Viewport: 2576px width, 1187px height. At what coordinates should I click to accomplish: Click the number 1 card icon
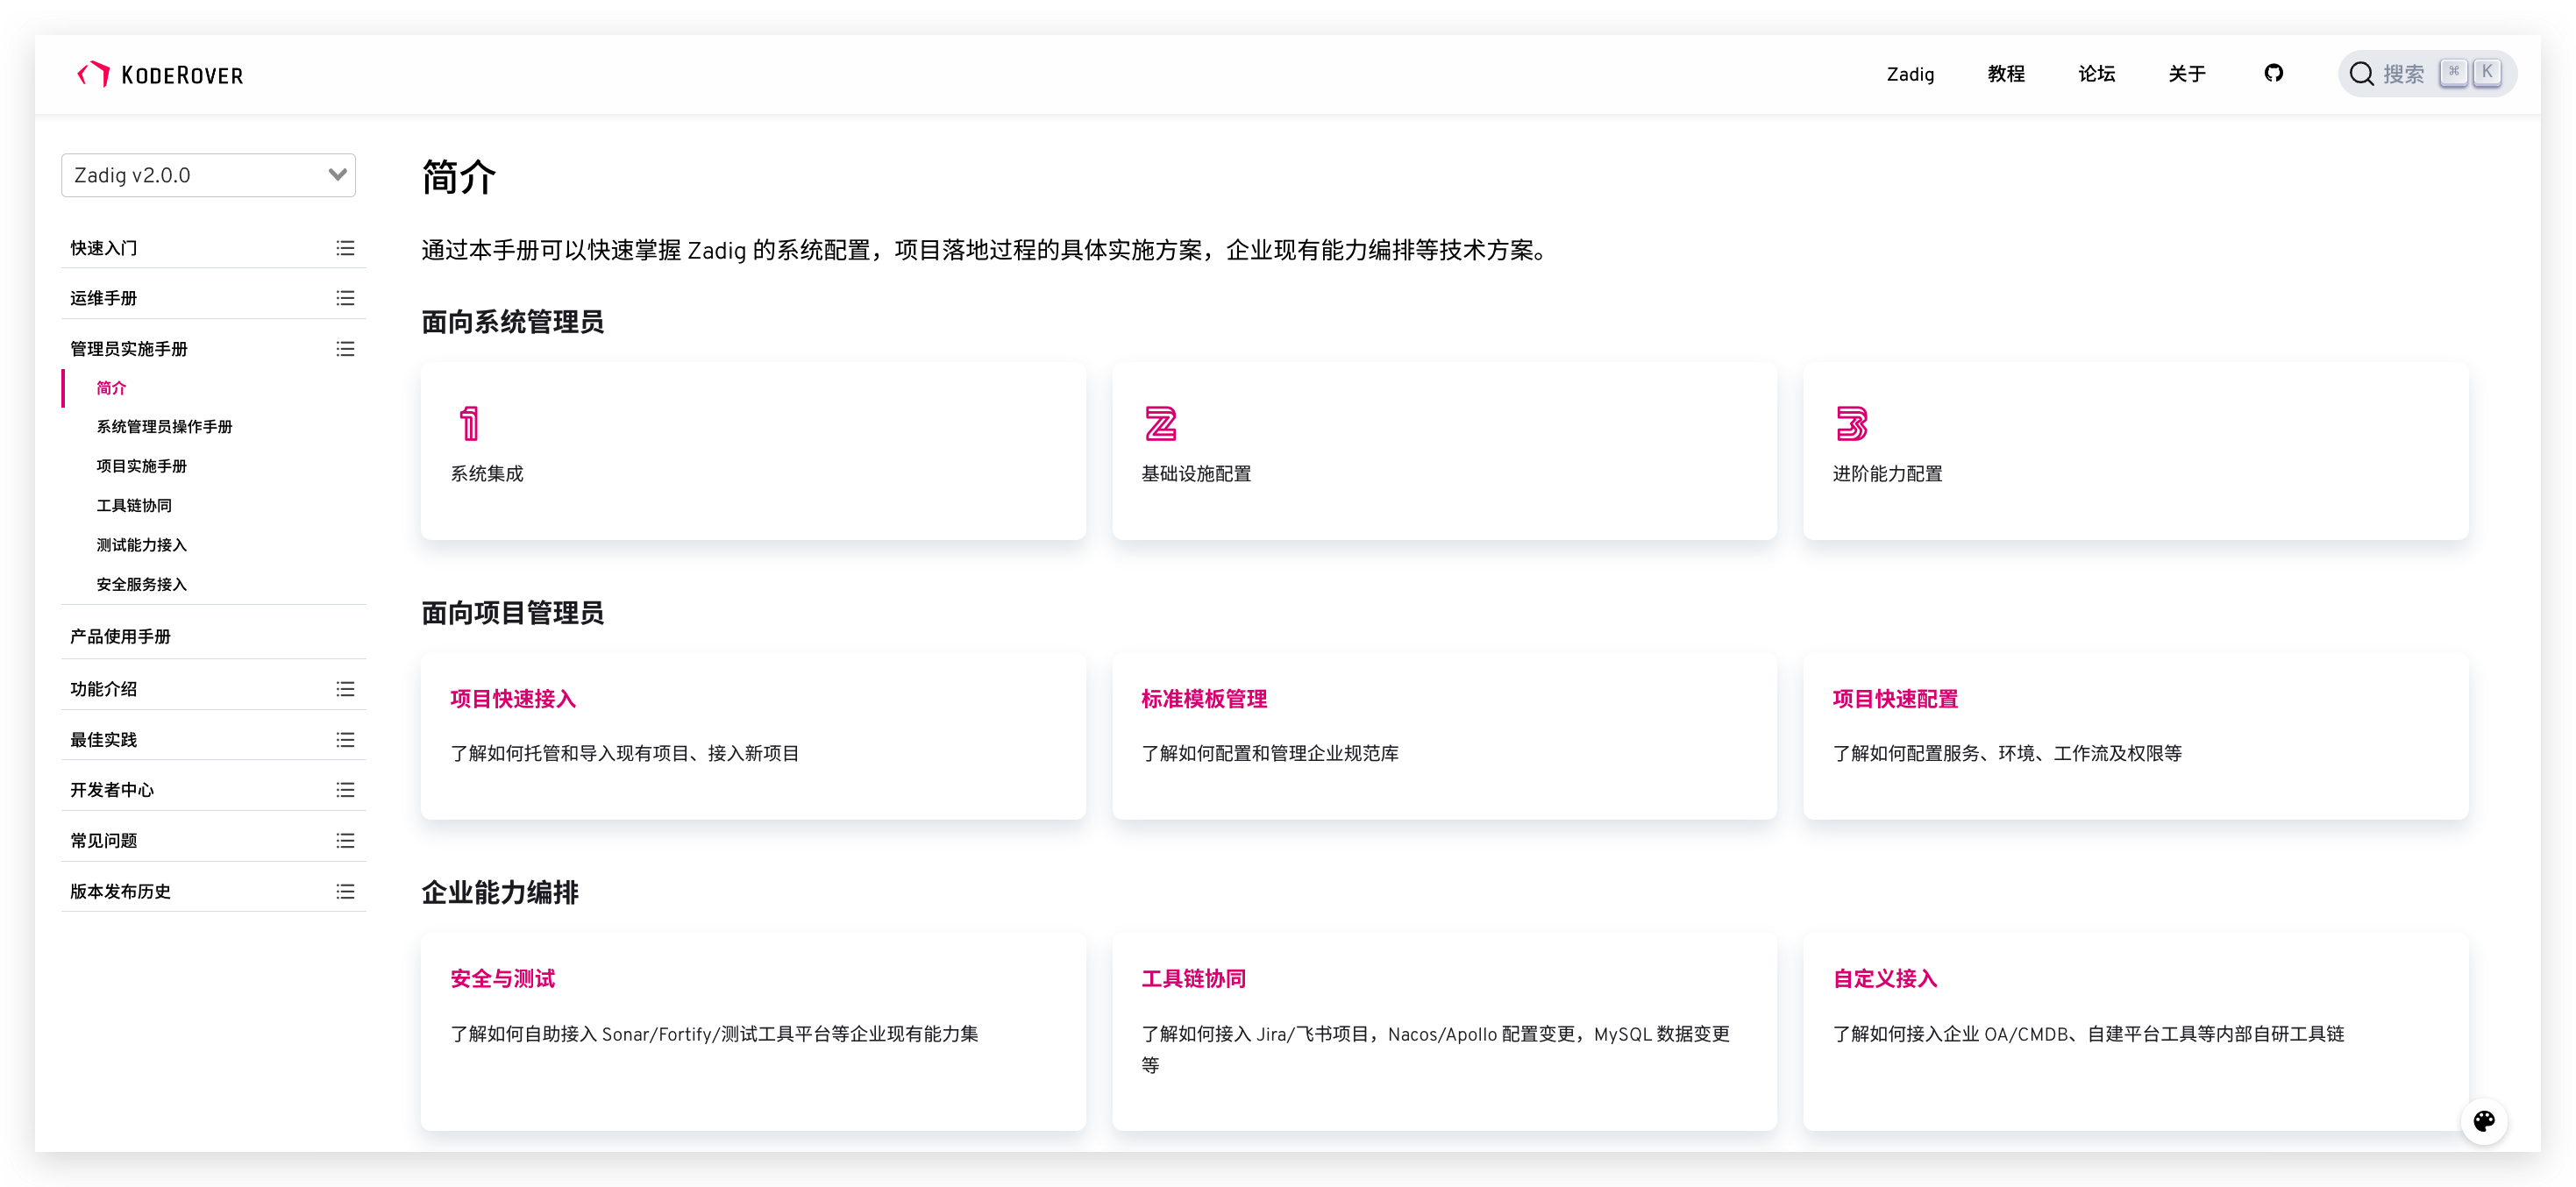(469, 423)
